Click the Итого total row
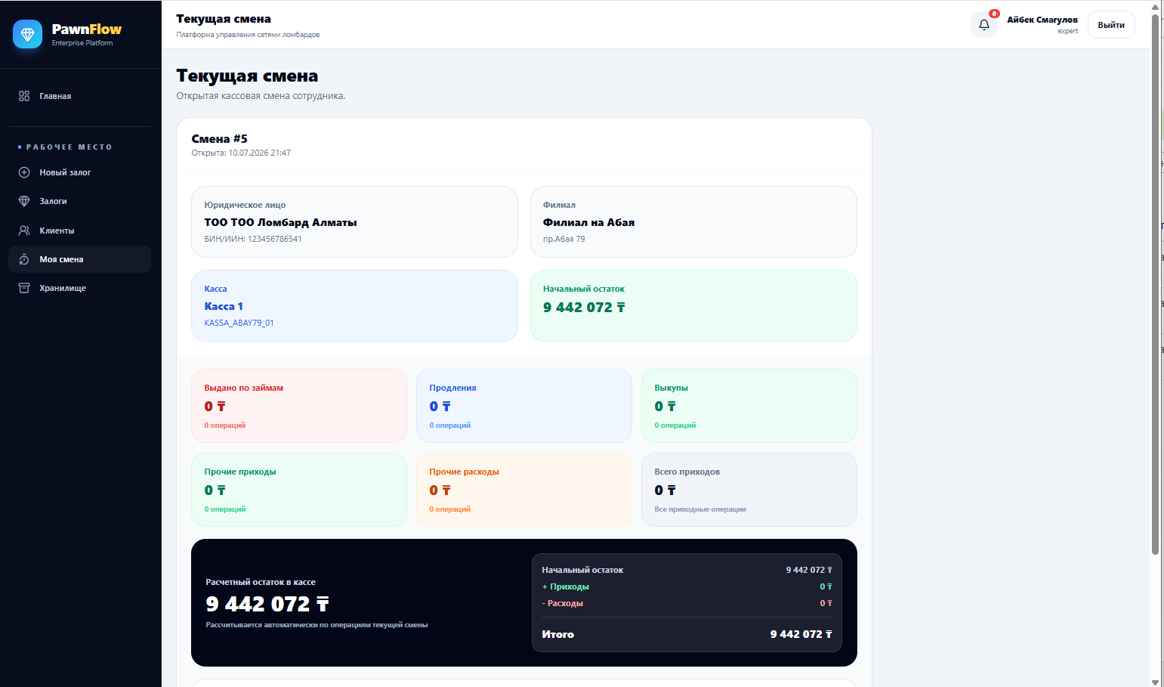This screenshot has width=1164, height=687. tap(687, 634)
